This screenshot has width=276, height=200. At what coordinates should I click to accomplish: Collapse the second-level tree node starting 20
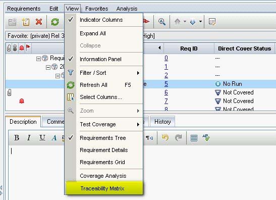(x=48, y=67)
